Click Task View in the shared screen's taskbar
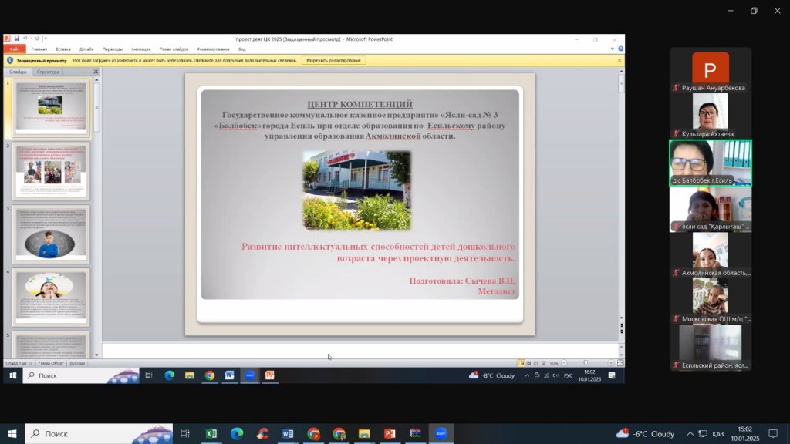Screen dimensions: 790x444 149,375
